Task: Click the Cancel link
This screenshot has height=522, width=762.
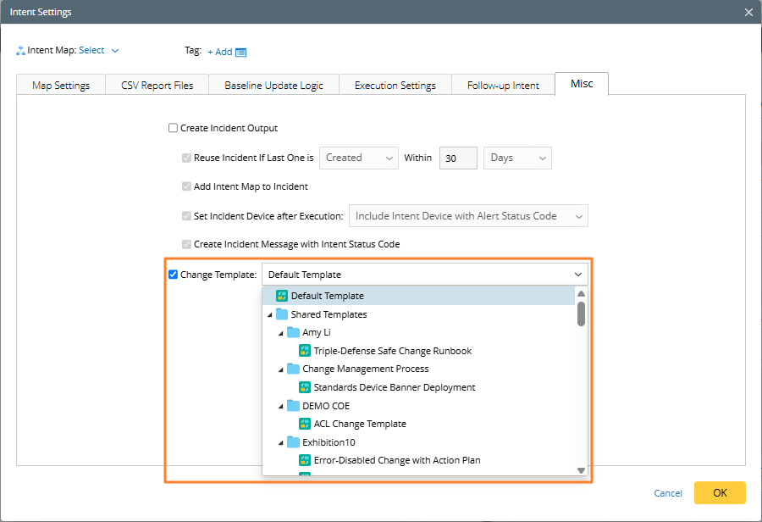Action: pyautogui.click(x=667, y=493)
